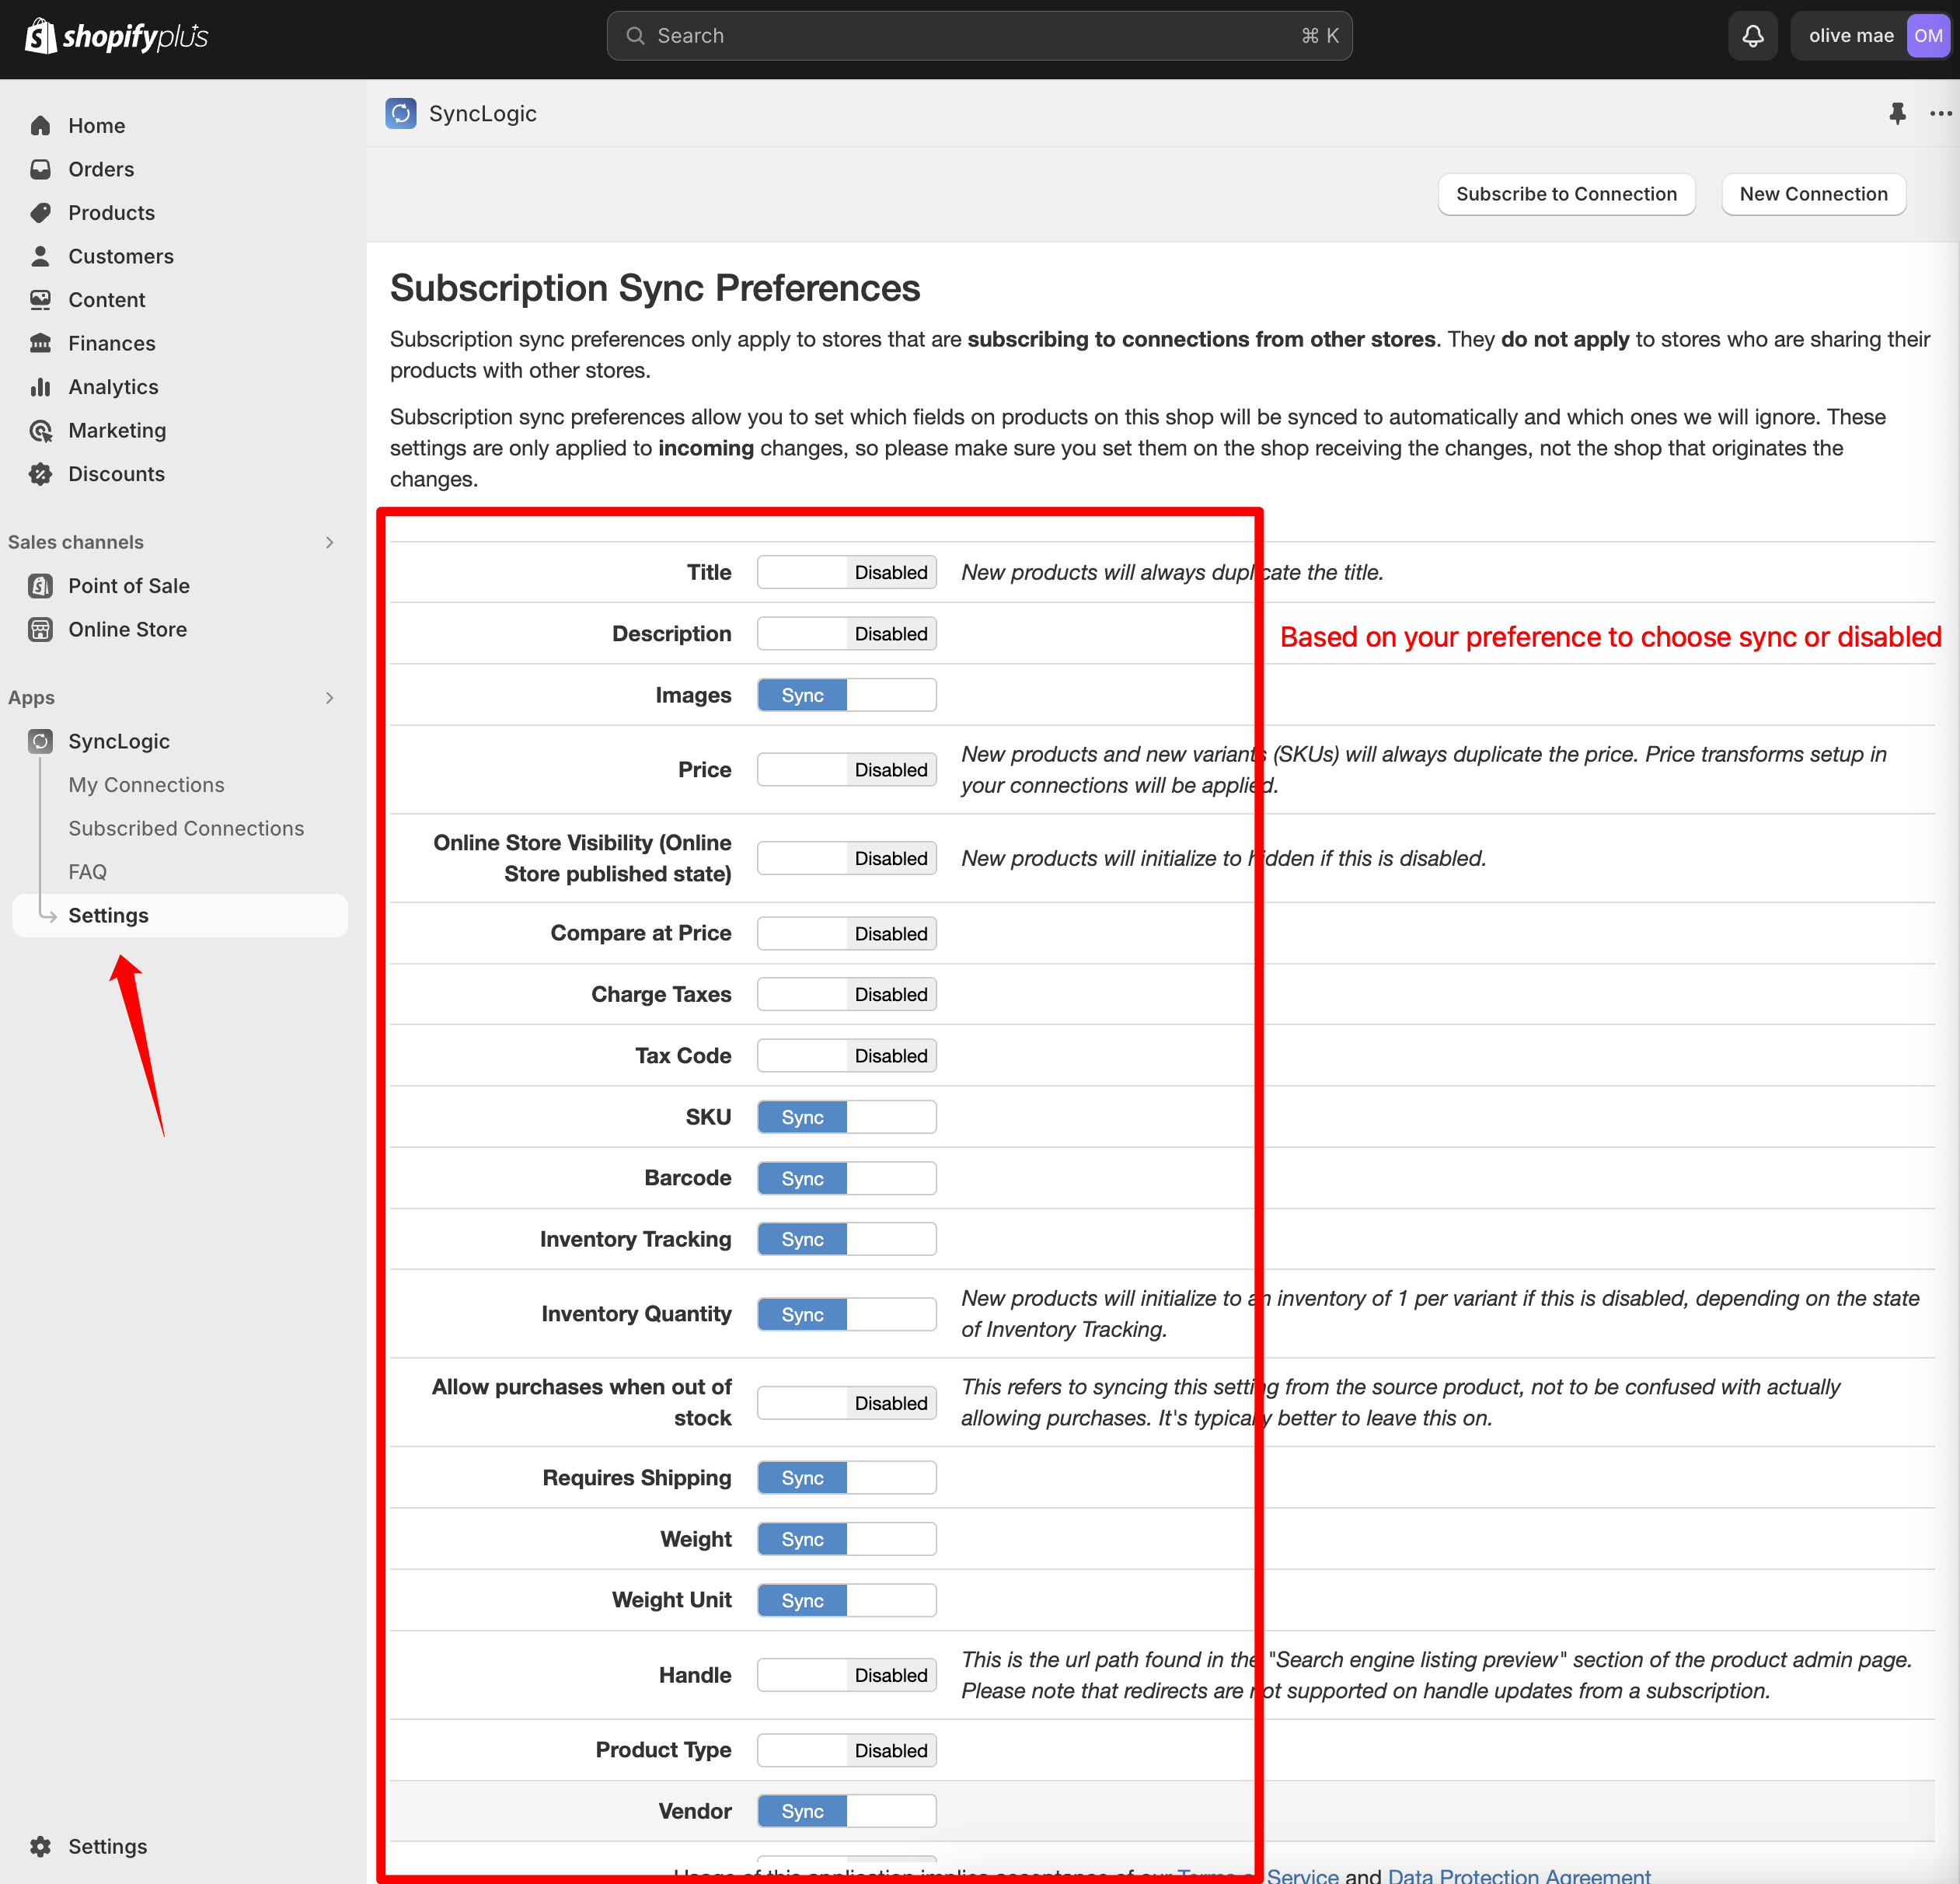Screen dimensions: 1960x1884
Task: Click Subscribe to Connection button
Action: (x=1566, y=194)
